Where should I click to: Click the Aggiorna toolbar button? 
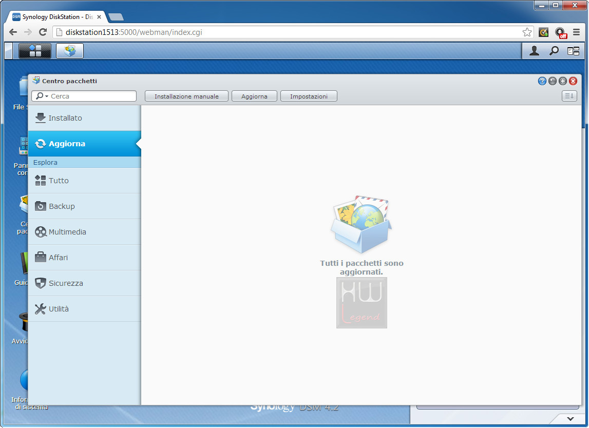click(x=254, y=96)
